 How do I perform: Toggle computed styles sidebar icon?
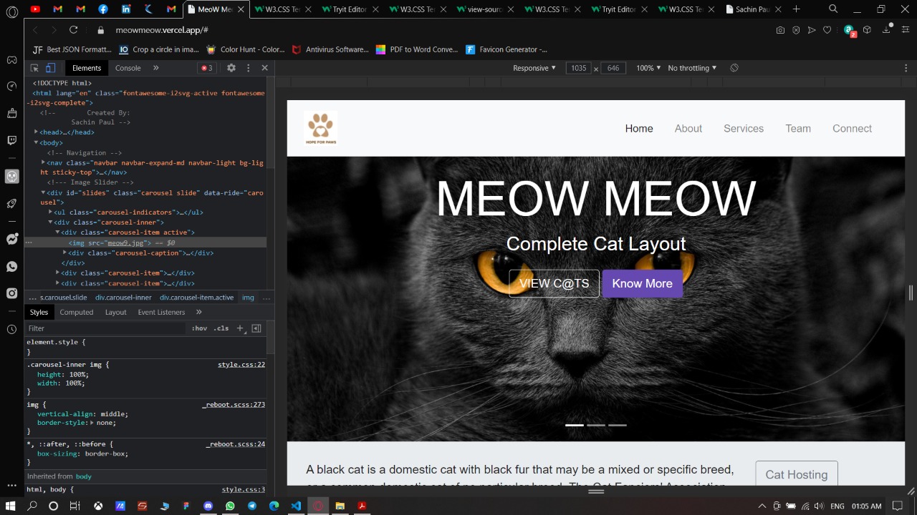click(x=256, y=328)
